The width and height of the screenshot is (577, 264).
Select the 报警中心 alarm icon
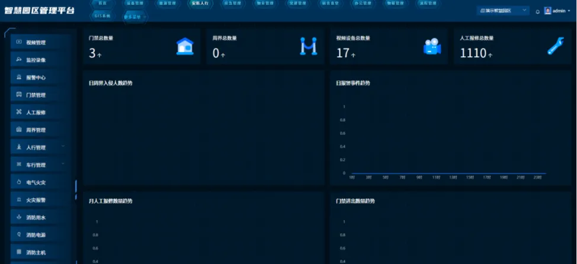click(19, 77)
